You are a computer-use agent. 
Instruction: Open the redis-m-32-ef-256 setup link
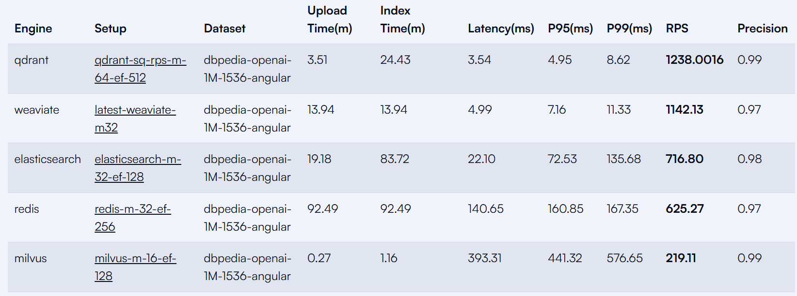point(133,218)
